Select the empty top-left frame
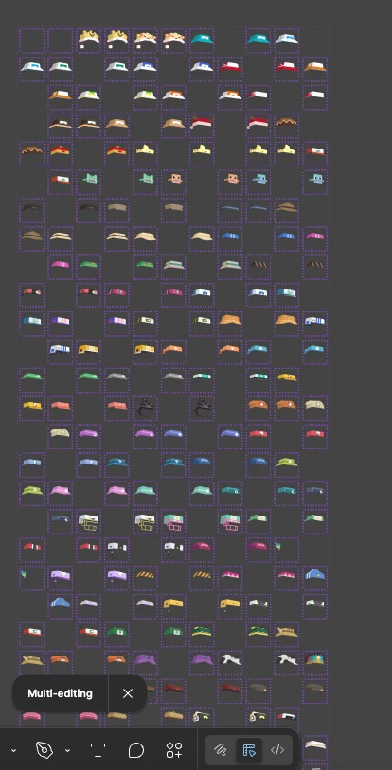Image resolution: width=392 pixels, height=770 pixels. (x=32, y=41)
